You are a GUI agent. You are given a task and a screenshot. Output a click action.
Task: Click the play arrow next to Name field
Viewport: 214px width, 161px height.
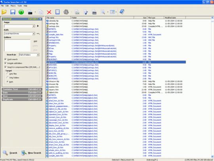(x=38, y=26)
